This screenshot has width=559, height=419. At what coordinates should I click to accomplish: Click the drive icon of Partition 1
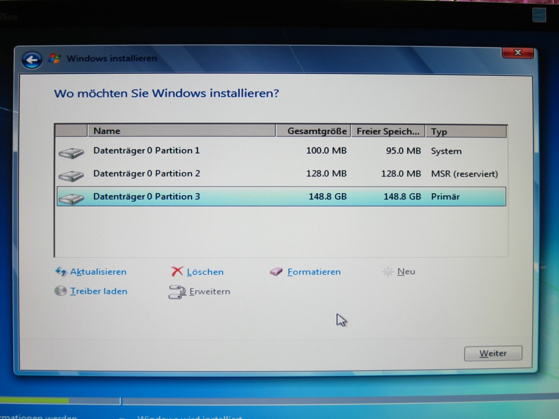pos(72,153)
